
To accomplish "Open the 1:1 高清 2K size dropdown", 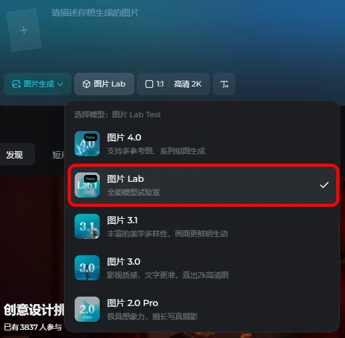I will (x=173, y=84).
